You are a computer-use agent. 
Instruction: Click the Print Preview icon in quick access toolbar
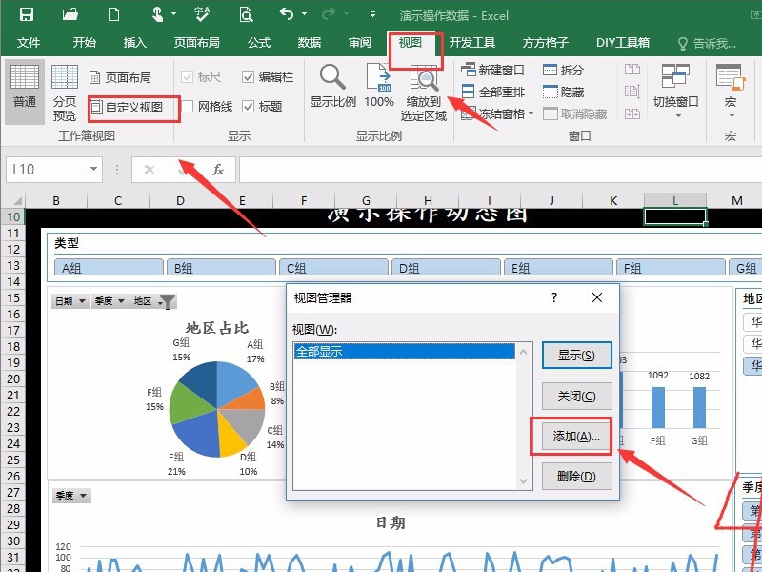click(246, 14)
